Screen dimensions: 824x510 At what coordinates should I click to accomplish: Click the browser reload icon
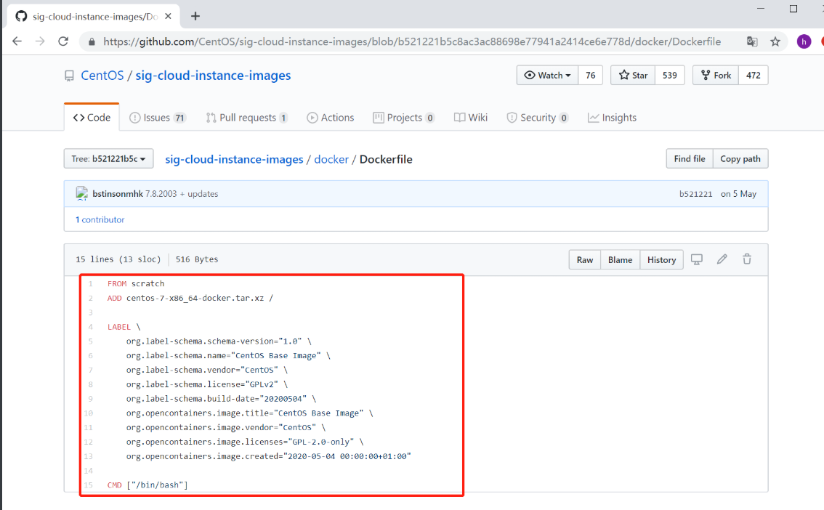(x=63, y=41)
